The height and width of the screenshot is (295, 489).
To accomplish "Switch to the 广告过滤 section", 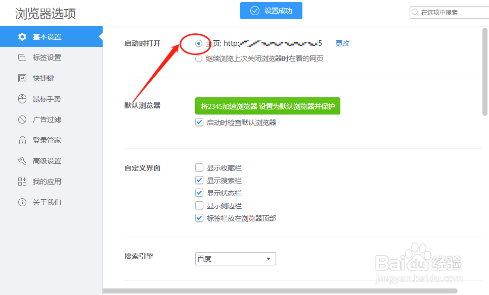I will (x=51, y=120).
